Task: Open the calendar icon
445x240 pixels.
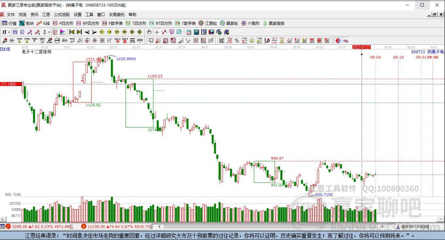Action: point(189,32)
